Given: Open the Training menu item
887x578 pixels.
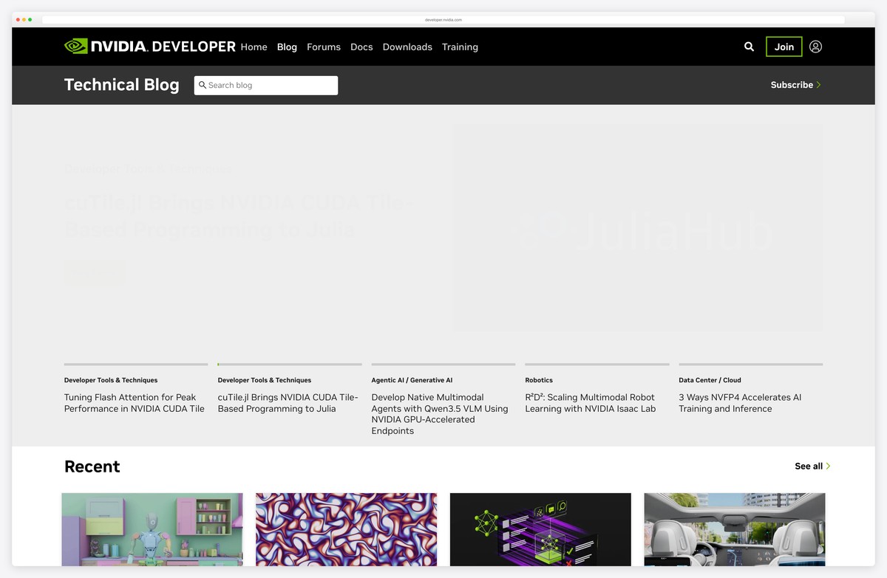Looking at the screenshot, I should tap(460, 47).
